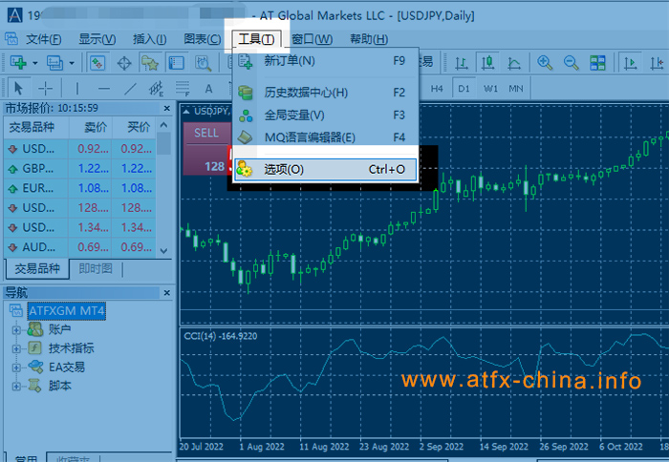The height and width of the screenshot is (462, 669).
Task: Open the 显示(V) menu
Action: pos(97,39)
